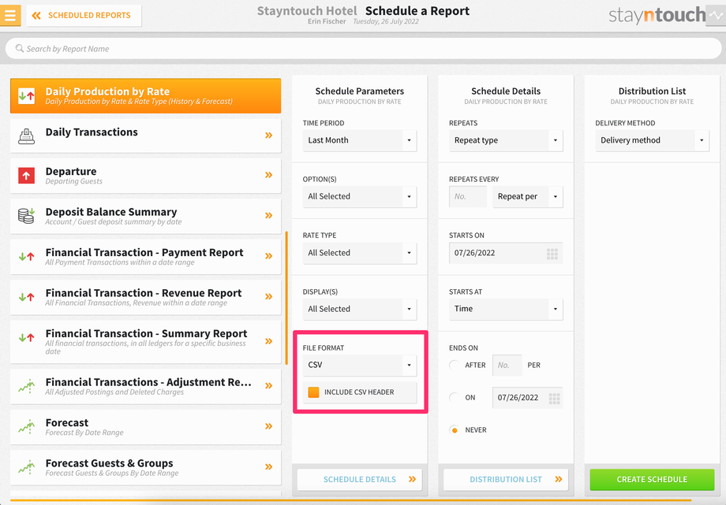Open the Ends On calendar picker icon
The width and height of the screenshot is (726, 505).
(554, 398)
